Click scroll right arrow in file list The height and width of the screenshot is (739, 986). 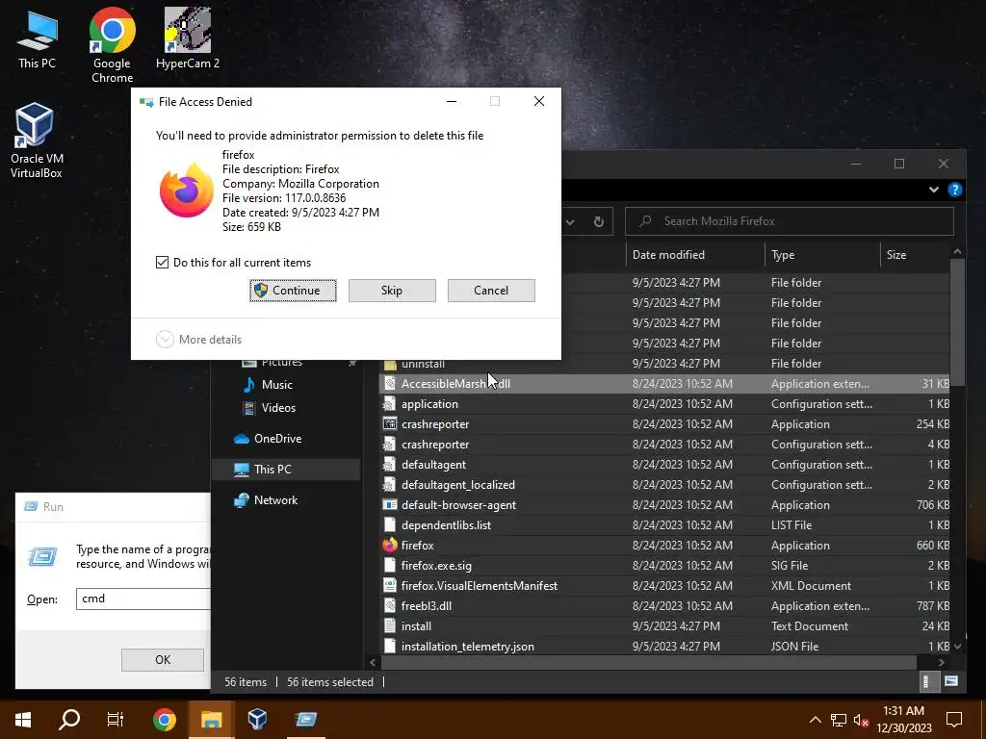(942, 662)
